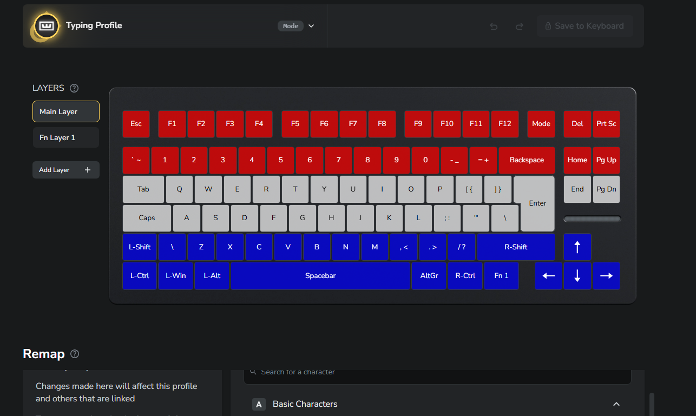Click the Basic Characters 'A' icon
Viewport: 696px width, 416px height.
[259, 404]
